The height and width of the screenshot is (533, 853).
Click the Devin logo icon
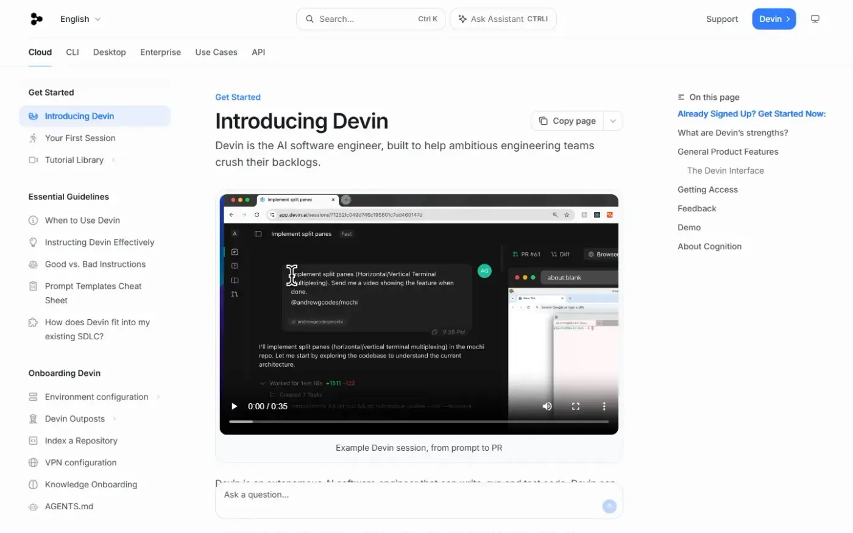point(37,19)
